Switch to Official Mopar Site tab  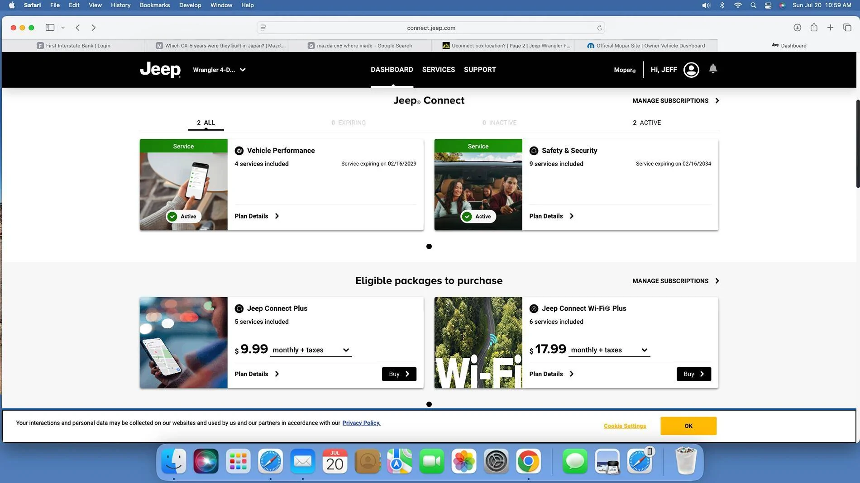click(646, 46)
